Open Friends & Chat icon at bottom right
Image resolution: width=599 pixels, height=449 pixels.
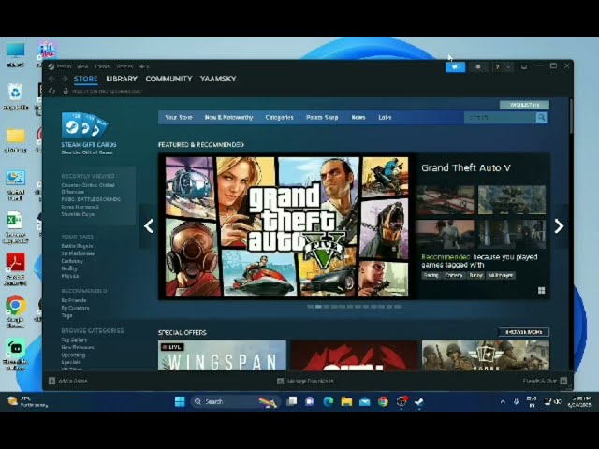[x=563, y=381]
